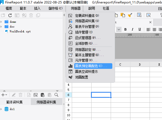Image resolution: width=162 pixels, height=120 pixels.
Task: Click row 8 header
Action: tap(69, 105)
